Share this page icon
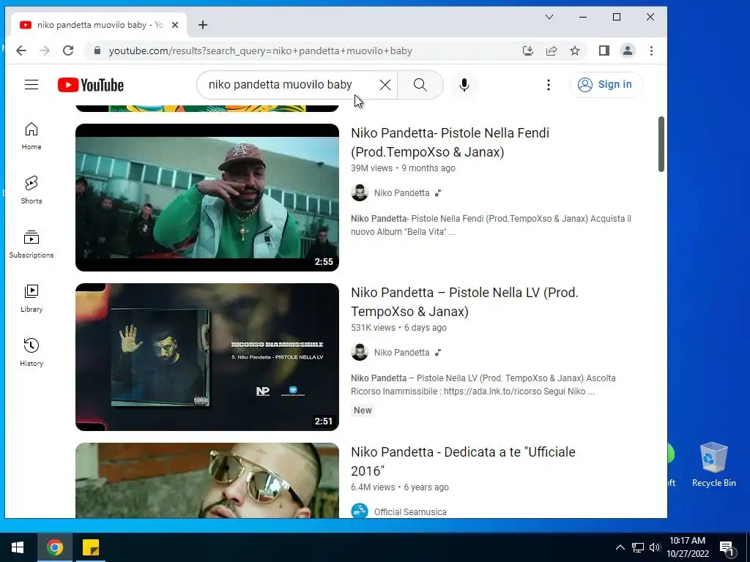Image resolution: width=750 pixels, height=562 pixels. [552, 50]
